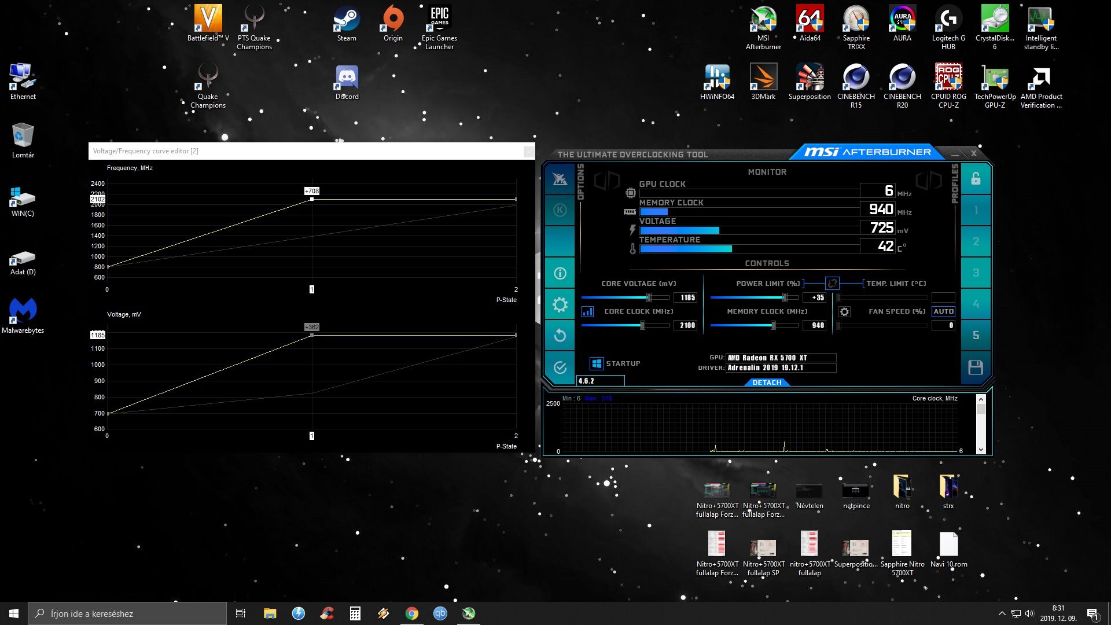Open Chrome from the taskbar
The image size is (1111, 625).
(411, 613)
